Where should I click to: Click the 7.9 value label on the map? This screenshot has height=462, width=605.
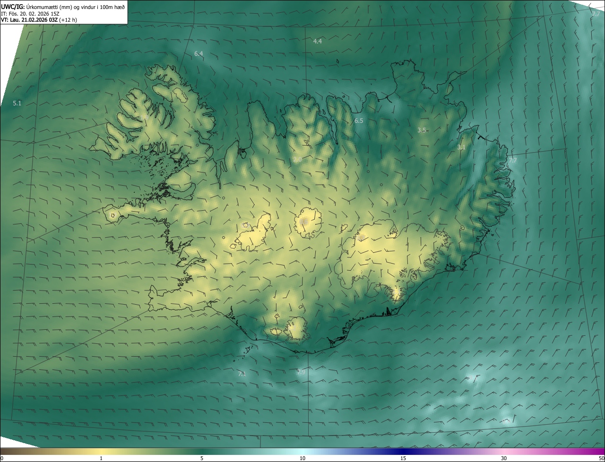pos(301,372)
